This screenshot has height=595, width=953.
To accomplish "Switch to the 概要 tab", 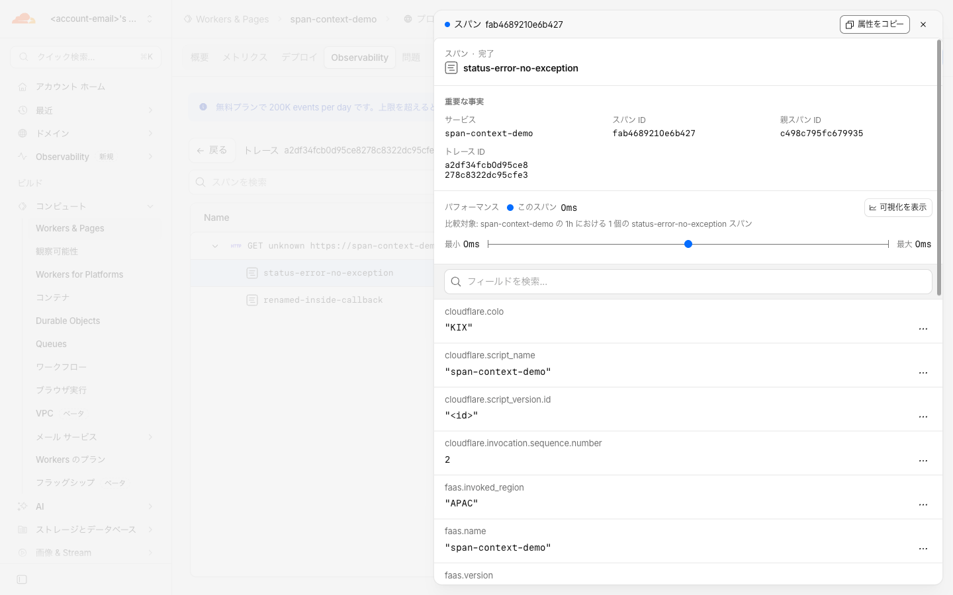I will point(199,58).
